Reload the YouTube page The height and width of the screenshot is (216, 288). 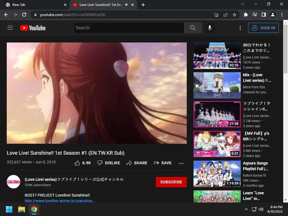click(24, 15)
